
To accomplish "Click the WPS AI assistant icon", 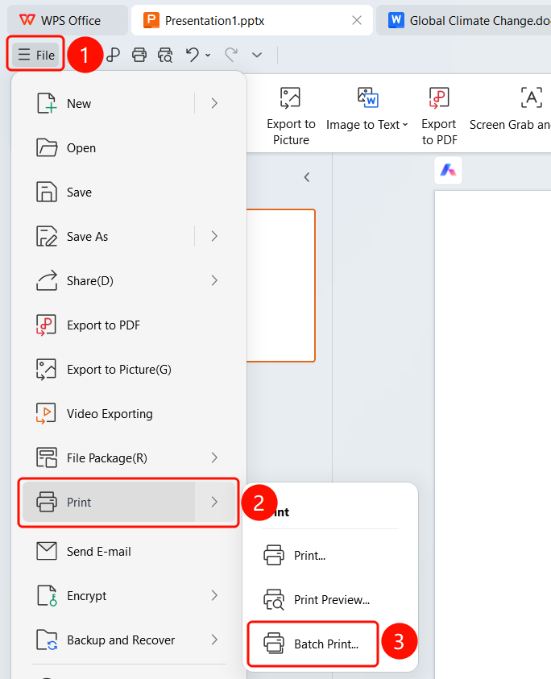I will coord(449,170).
